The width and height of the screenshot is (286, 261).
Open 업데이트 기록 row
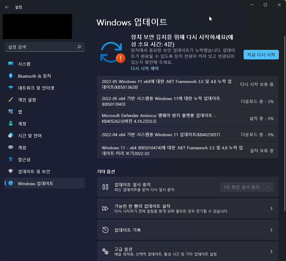coord(188,230)
